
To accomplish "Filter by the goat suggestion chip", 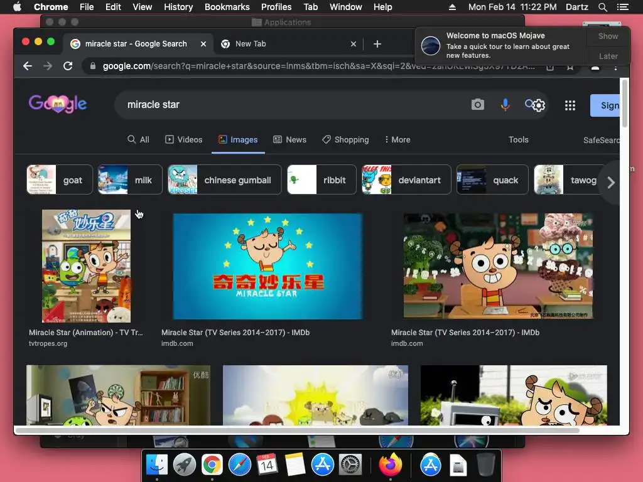I will click(x=60, y=179).
